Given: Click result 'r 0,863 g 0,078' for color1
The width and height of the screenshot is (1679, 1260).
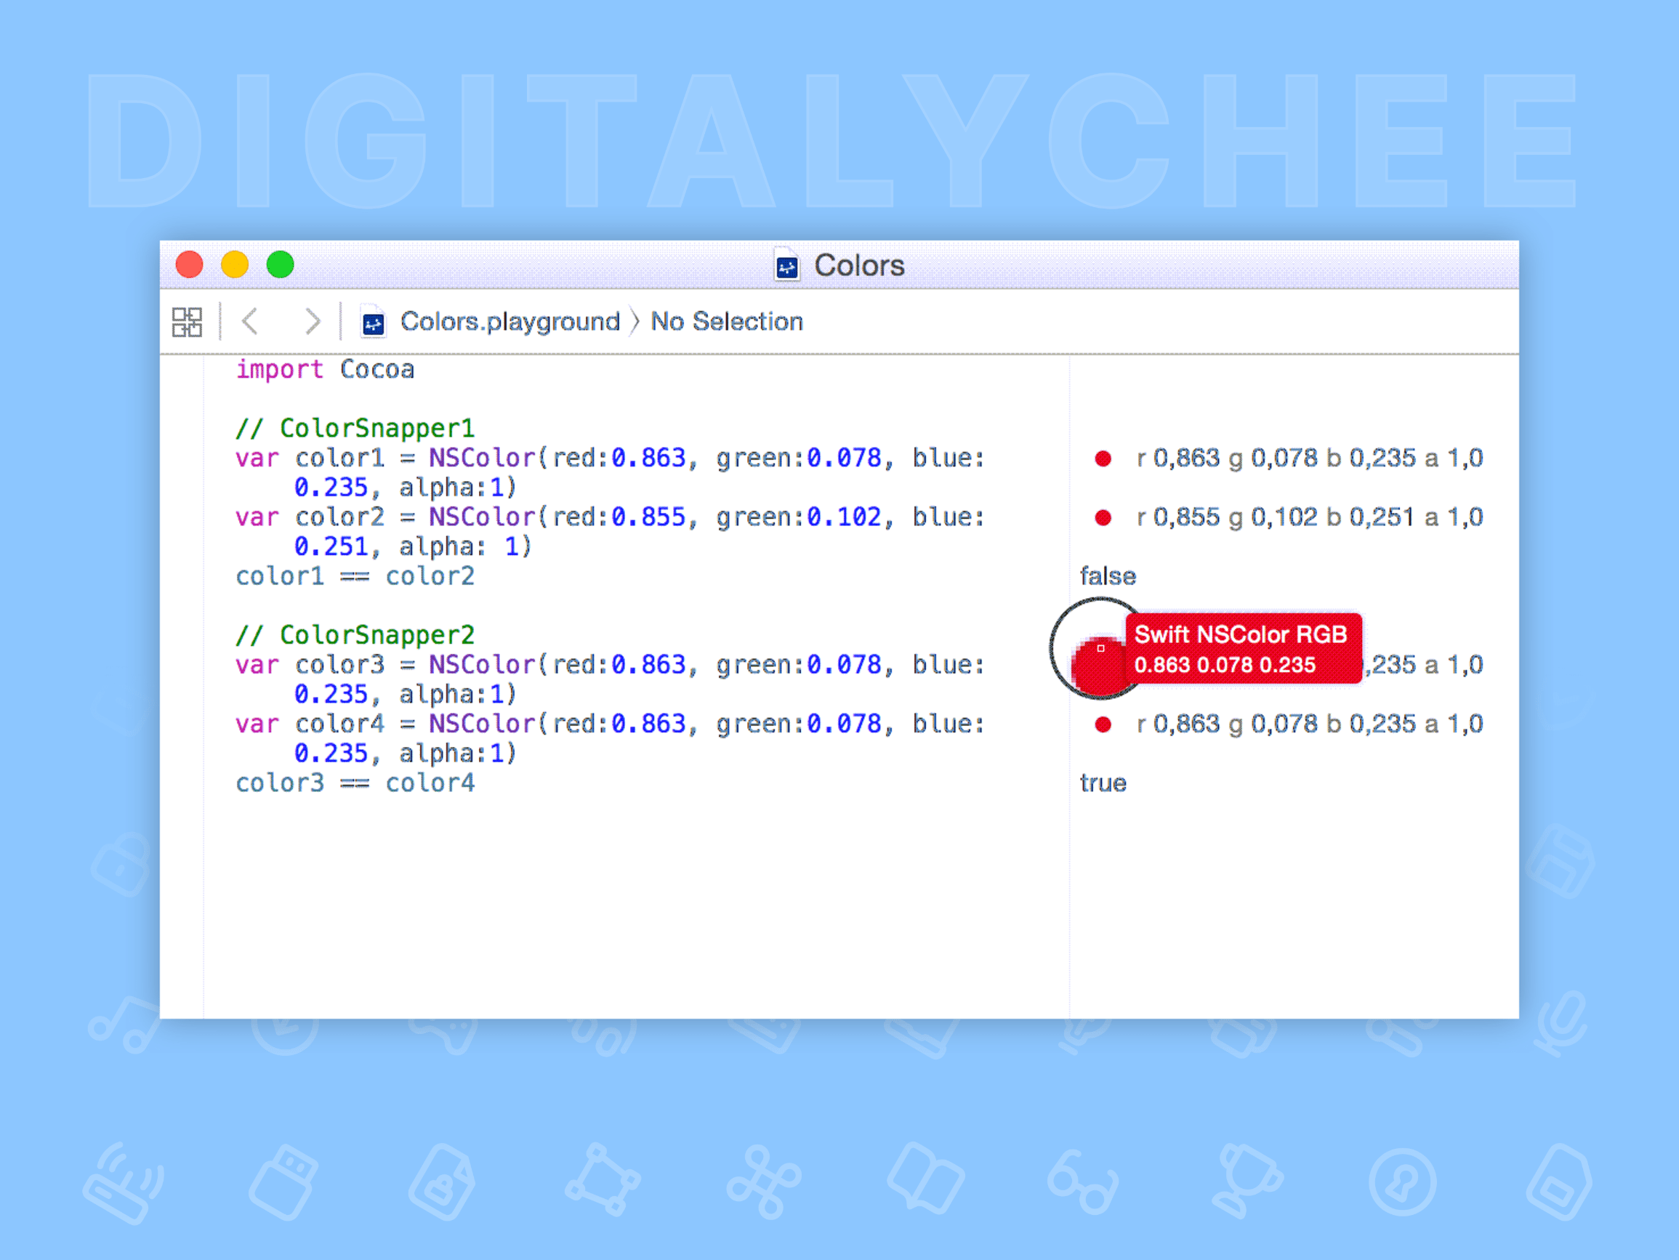Looking at the screenshot, I should (1228, 458).
